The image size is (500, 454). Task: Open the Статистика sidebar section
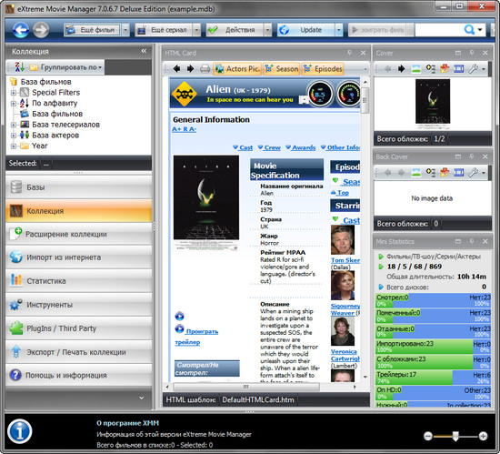click(78, 281)
